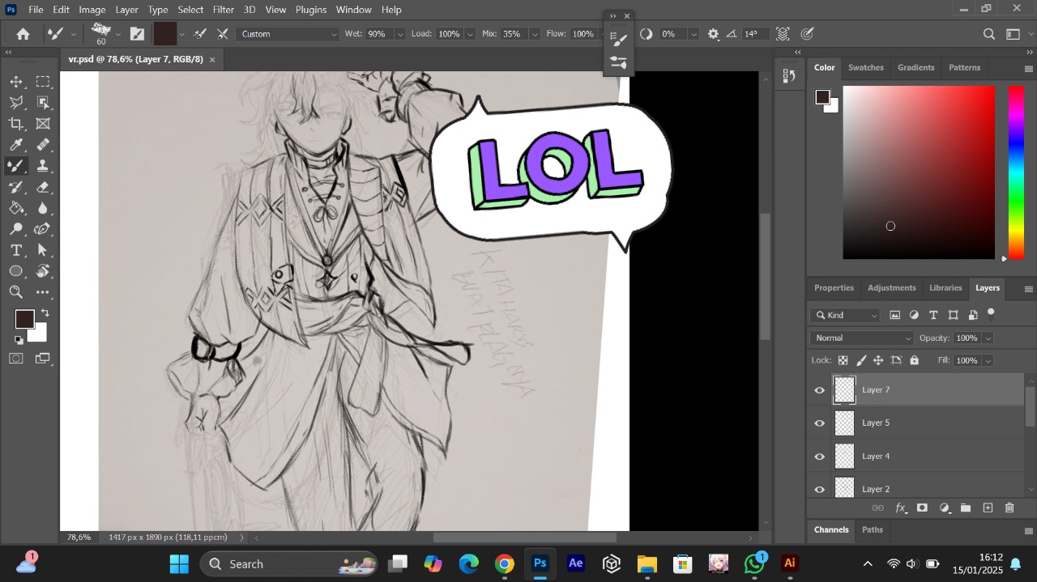Switch to the Channels tab
This screenshot has width=1037, height=582.
point(831,529)
